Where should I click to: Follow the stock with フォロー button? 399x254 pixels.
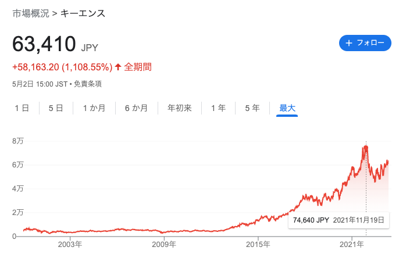tap(365, 43)
